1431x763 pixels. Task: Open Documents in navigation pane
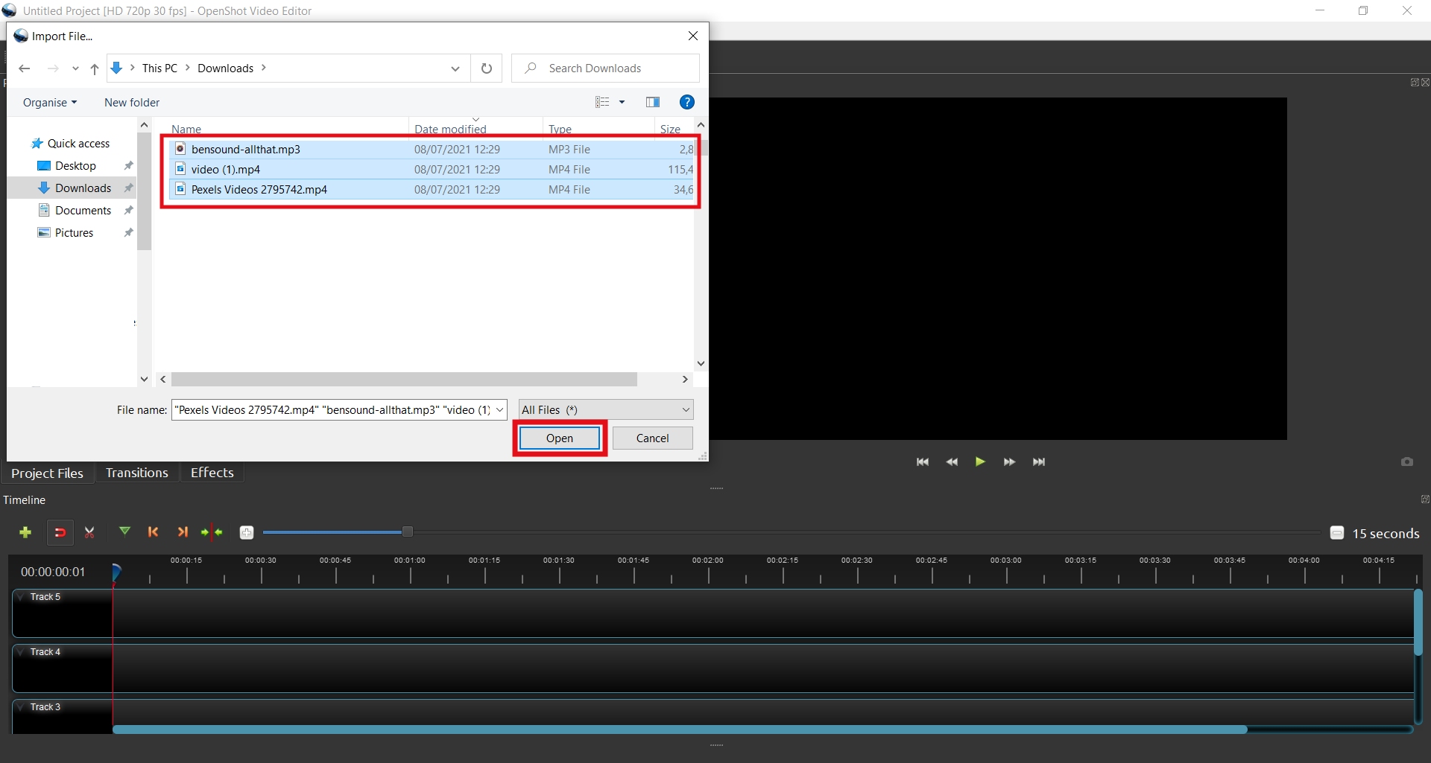pos(75,210)
